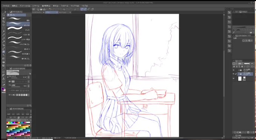Toggle the snap to ruler command bar icon

point(82,9)
